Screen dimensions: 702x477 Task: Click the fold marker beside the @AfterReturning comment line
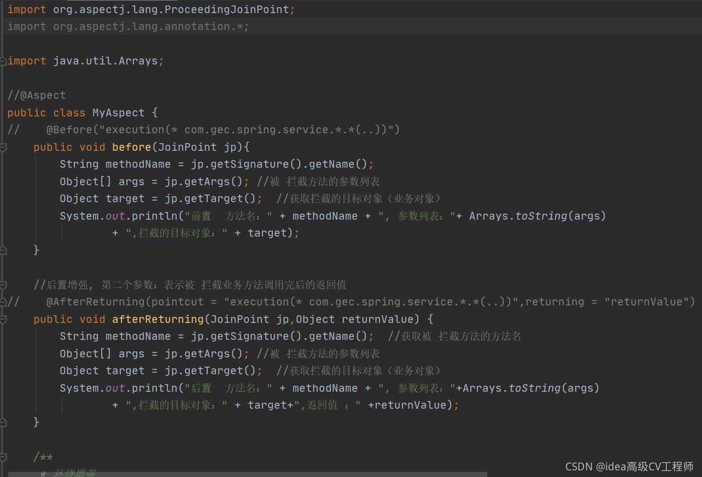point(3,302)
